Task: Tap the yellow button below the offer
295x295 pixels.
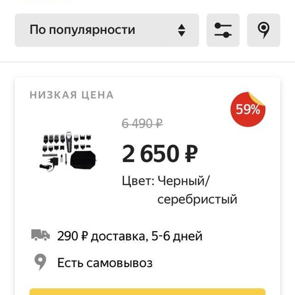Action: 147,292
